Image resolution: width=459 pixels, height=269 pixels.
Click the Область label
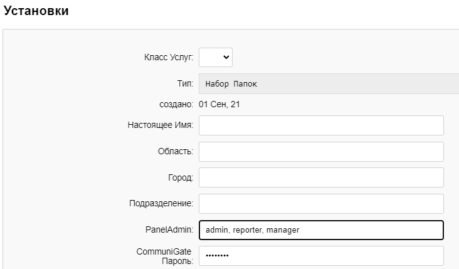tap(176, 151)
